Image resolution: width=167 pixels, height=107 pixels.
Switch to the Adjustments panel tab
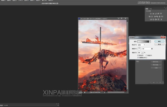(x=147, y=9)
